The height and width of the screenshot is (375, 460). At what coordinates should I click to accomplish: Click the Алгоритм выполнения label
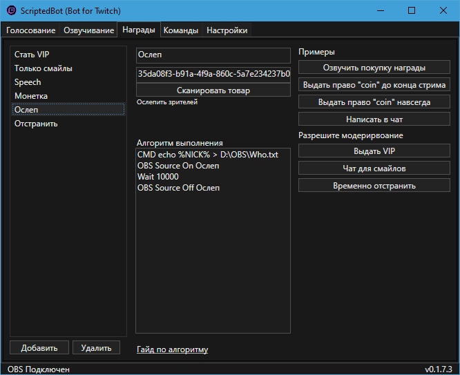click(180, 143)
